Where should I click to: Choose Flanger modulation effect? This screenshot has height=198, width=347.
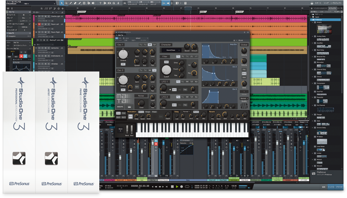tap(148, 112)
